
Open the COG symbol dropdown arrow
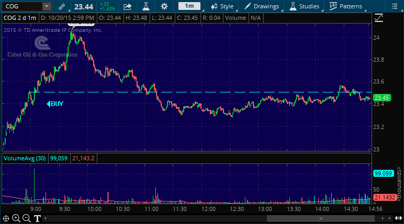coord(47,6)
